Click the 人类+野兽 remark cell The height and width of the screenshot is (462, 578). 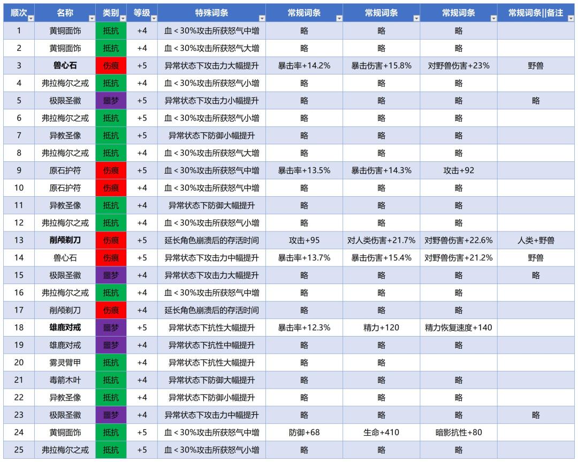coord(536,241)
